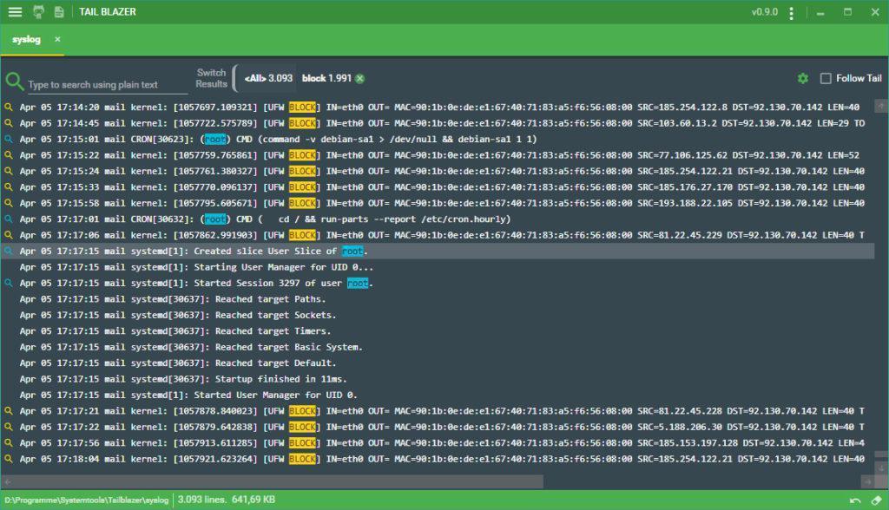This screenshot has height=510, width=889.
Task: Open the GitHub cat icon link
Action: coord(38,12)
